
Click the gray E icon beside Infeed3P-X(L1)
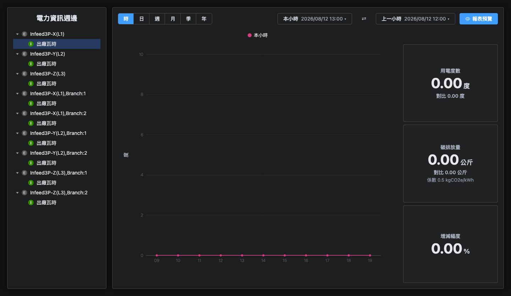pyautogui.click(x=24, y=34)
